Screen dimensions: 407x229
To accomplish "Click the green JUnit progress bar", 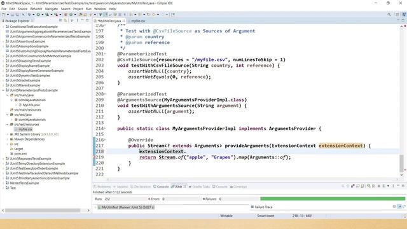I will [333, 199].
